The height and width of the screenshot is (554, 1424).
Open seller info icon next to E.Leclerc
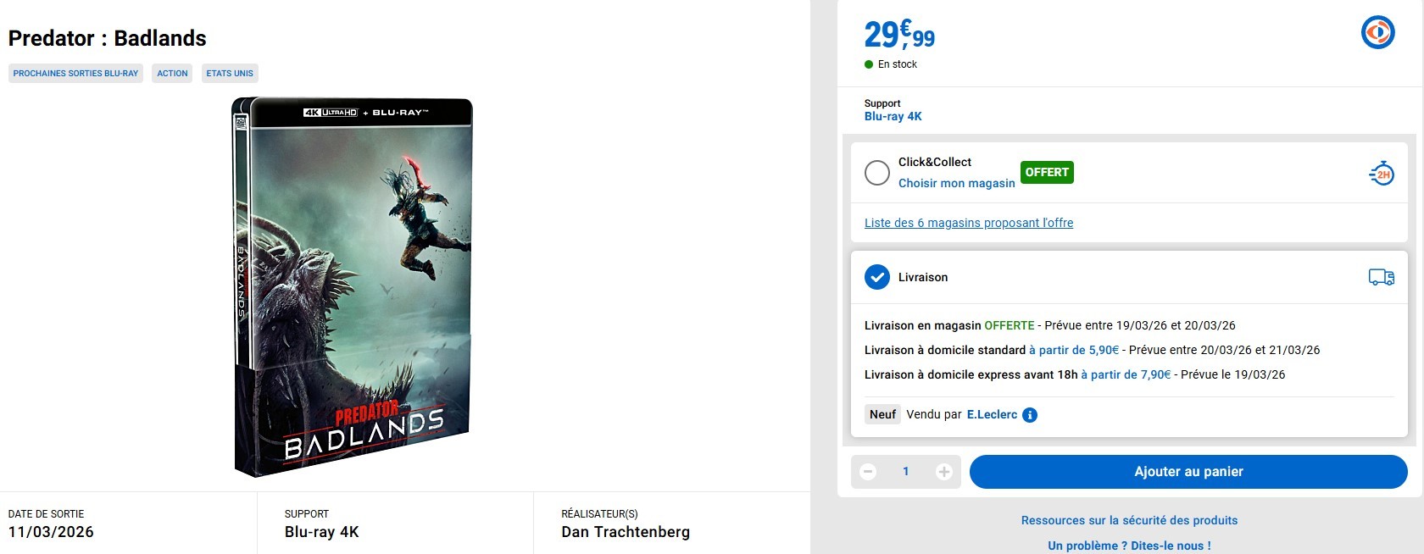pyautogui.click(x=1030, y=415)
